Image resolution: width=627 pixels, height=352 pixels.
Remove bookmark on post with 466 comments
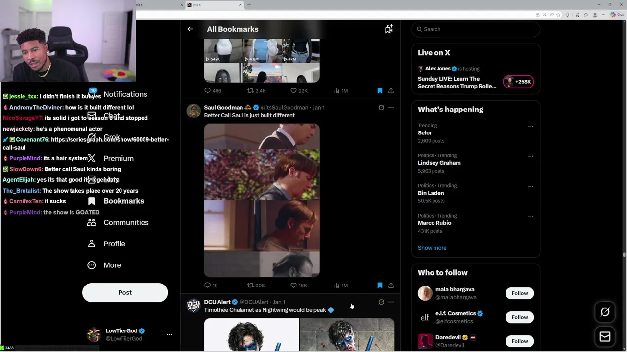click(x=380, y=91)
